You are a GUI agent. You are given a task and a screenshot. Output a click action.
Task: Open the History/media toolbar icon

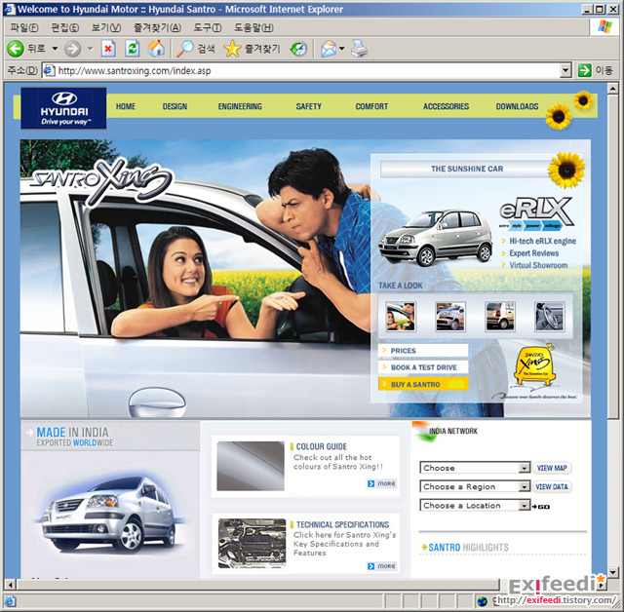[298, 49]
